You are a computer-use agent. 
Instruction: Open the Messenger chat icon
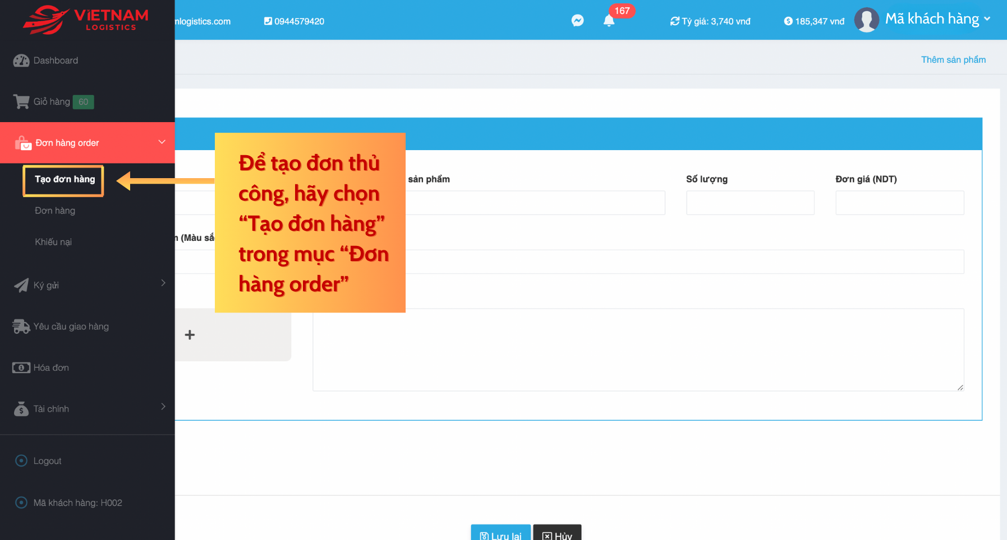click(577, 21)
